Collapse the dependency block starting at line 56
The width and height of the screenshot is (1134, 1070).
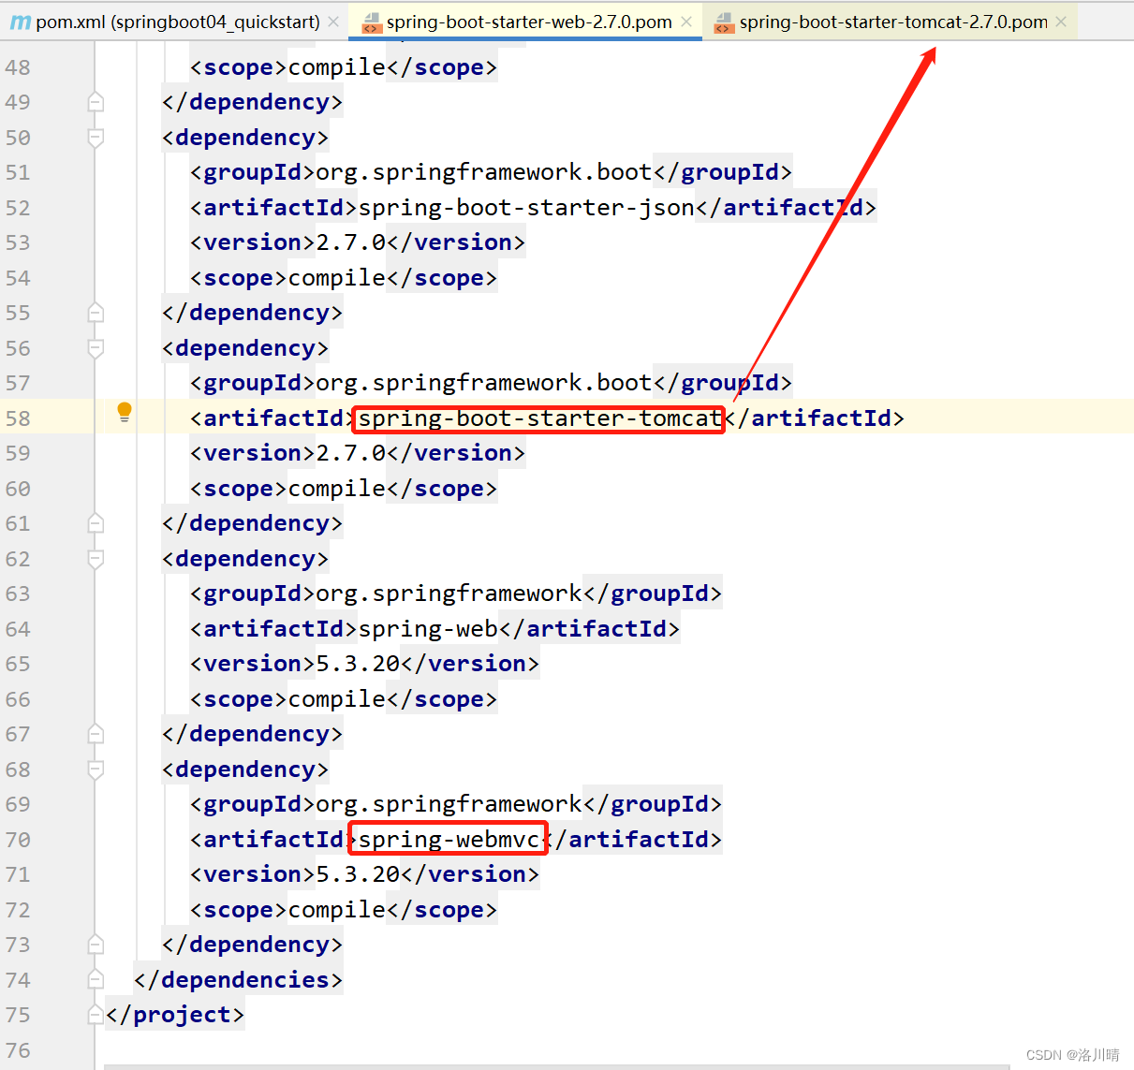click(95, 348)
